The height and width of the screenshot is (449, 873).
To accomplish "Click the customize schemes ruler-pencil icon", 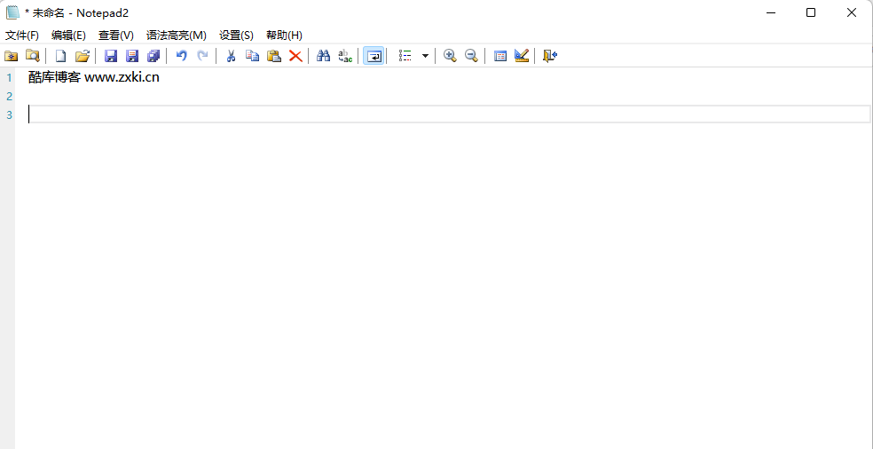I will [x=522, y=56].
